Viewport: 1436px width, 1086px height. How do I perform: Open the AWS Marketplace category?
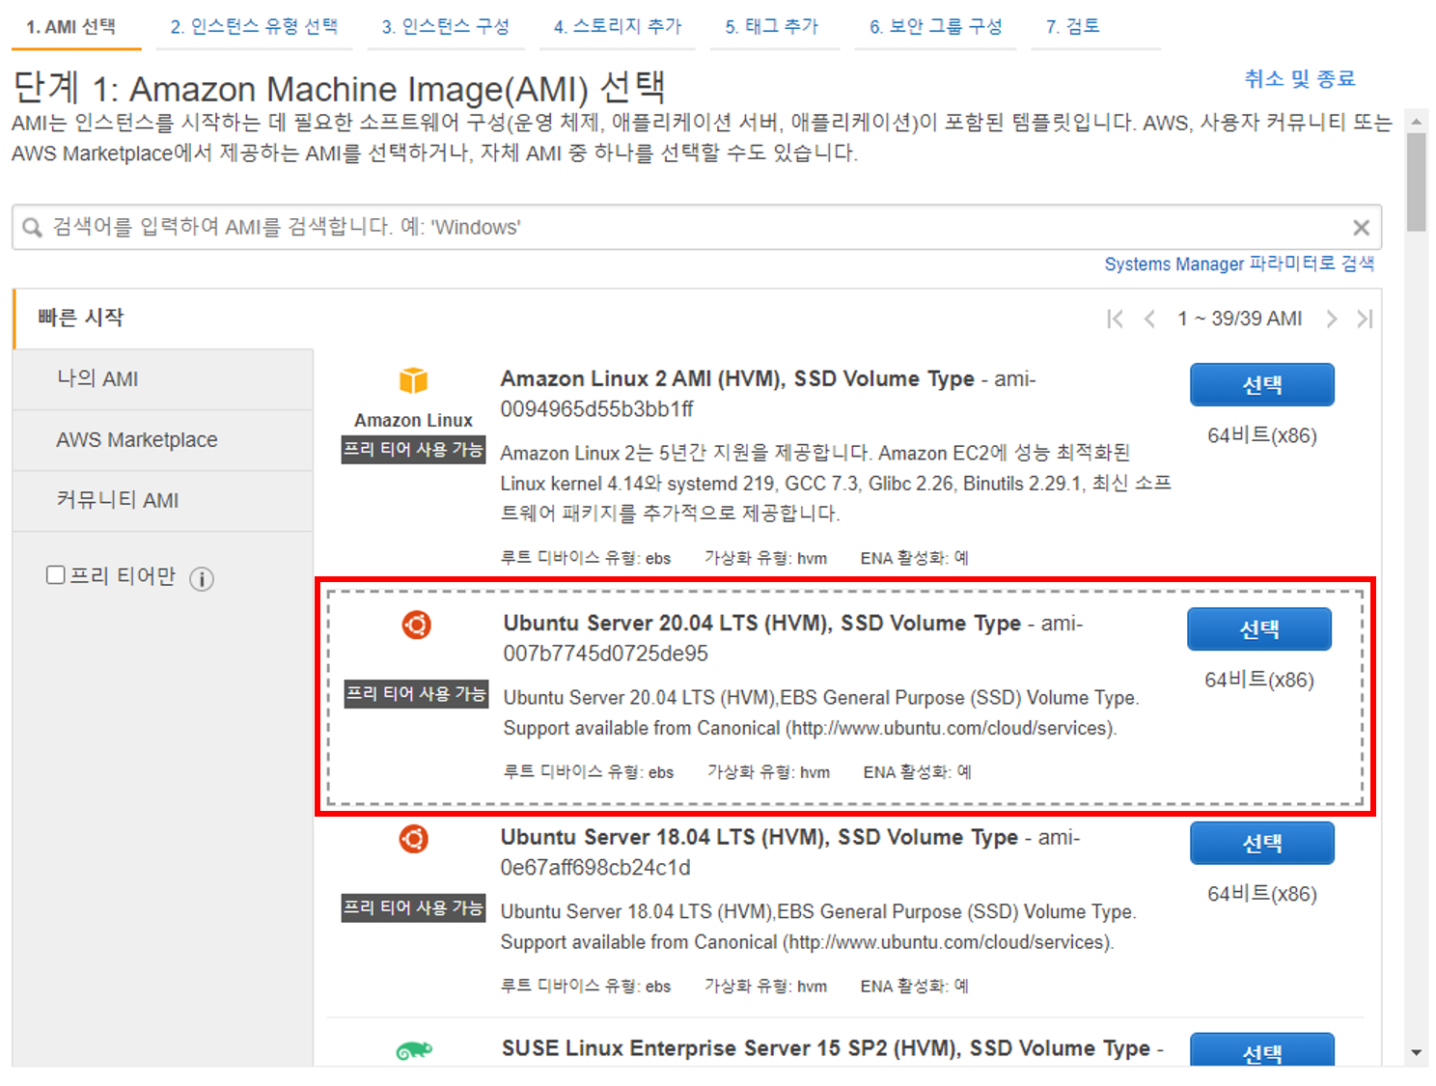tap(163, 440)
